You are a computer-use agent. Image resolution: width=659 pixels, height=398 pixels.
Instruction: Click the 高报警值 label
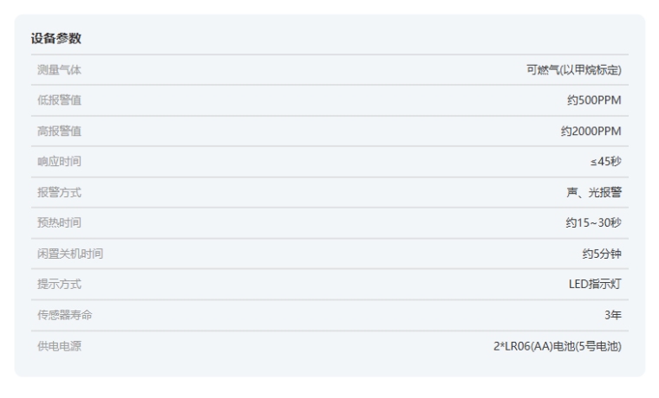pyautogui.click(x=54, y=132)
